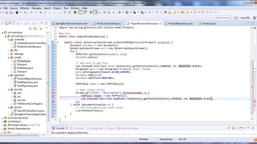Viewport: 257px width, 144px height.
Task: Click the Open Perspective icon
Action: (x=236, y=18)
